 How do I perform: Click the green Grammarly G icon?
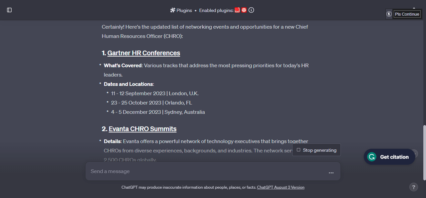pyautogui.click(x=371, y=157)
